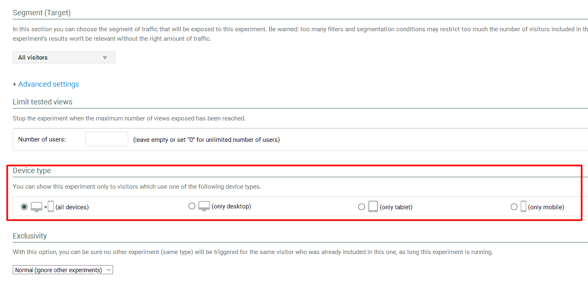This screenshot has height=282, width=588.
Task: Click the Limit tested views heading
Action: (43, 102)
